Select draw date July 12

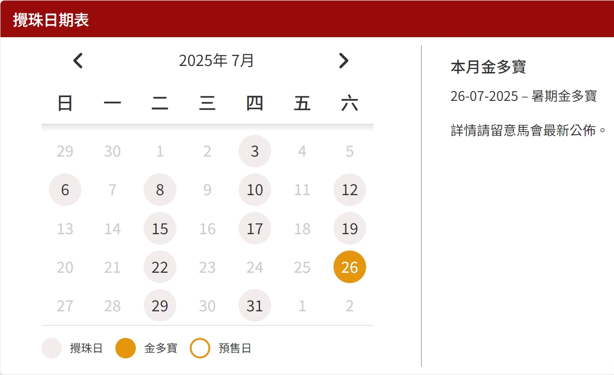point(350,190)
